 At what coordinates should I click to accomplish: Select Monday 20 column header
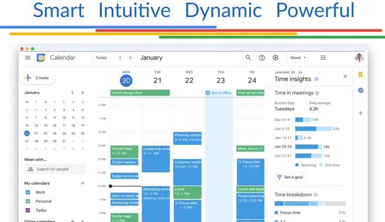[126, 78]
